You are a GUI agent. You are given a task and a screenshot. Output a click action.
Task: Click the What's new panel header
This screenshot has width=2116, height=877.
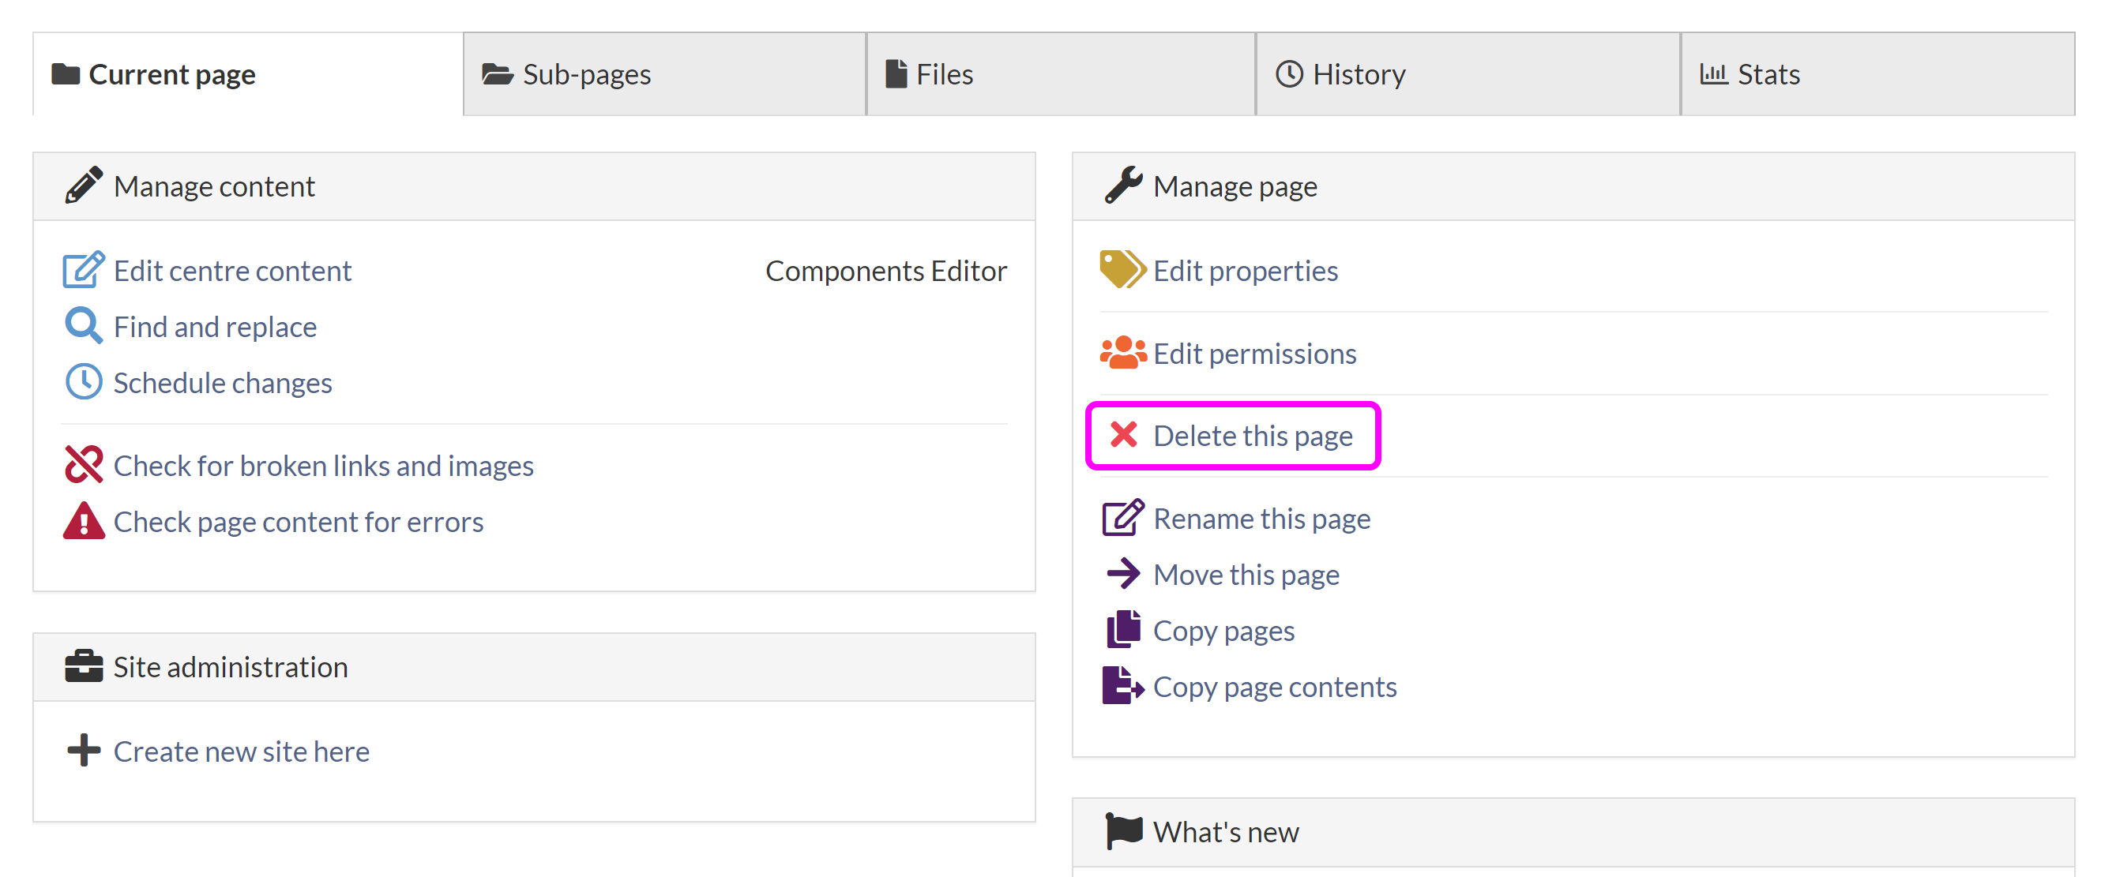1225,832
